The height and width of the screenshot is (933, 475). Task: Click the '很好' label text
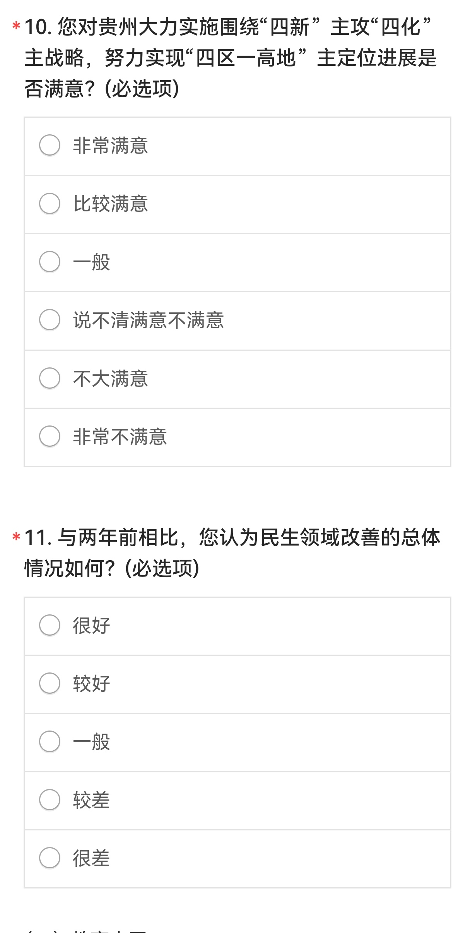point(92,626)
